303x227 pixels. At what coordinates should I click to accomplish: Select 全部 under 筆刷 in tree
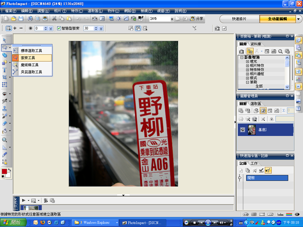click(259, 86)
